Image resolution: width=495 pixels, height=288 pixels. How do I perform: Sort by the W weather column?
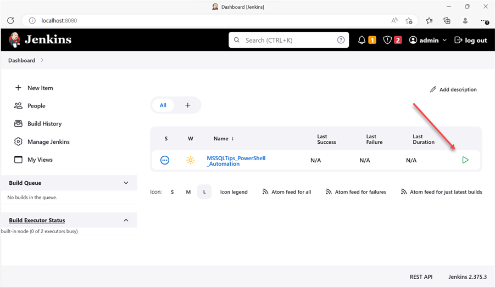pyautogui.click(x=190, y=139)
